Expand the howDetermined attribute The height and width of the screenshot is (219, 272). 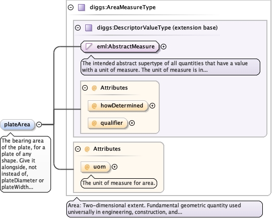[152, 105]
